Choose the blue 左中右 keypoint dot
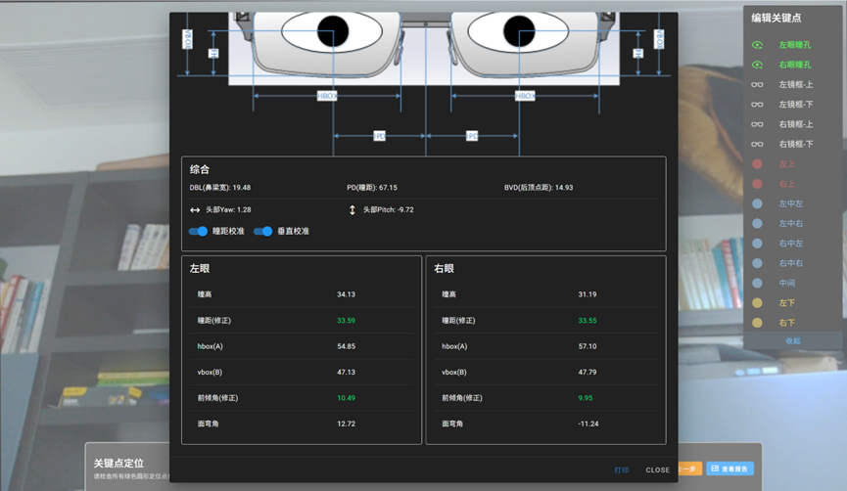This screenshot has height=491, width=847. pos(757,223)
